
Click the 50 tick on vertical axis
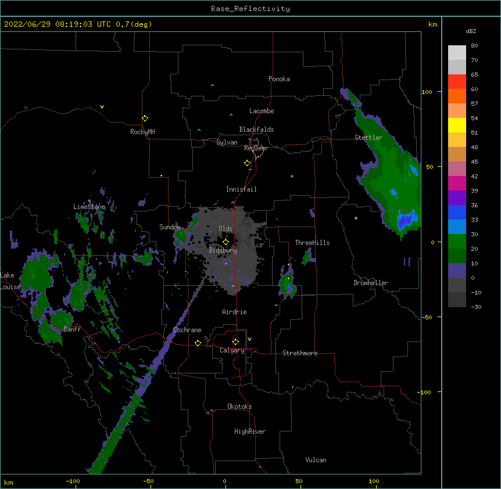pos(430,167)
